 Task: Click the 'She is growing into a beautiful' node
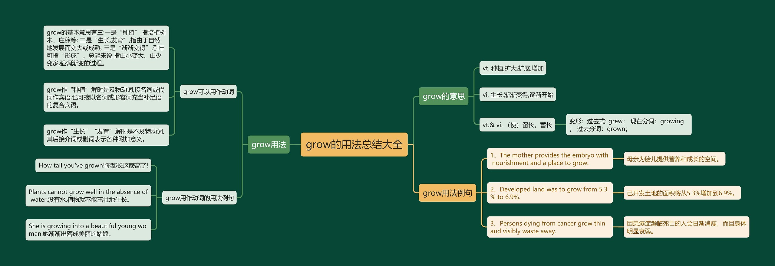[88, 230]
